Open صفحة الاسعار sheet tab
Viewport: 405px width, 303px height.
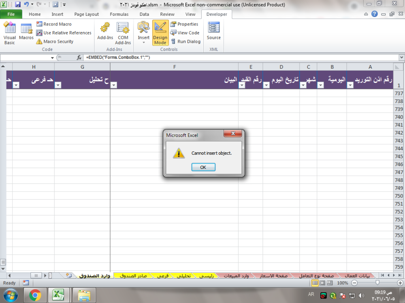(x=273, y=276)
